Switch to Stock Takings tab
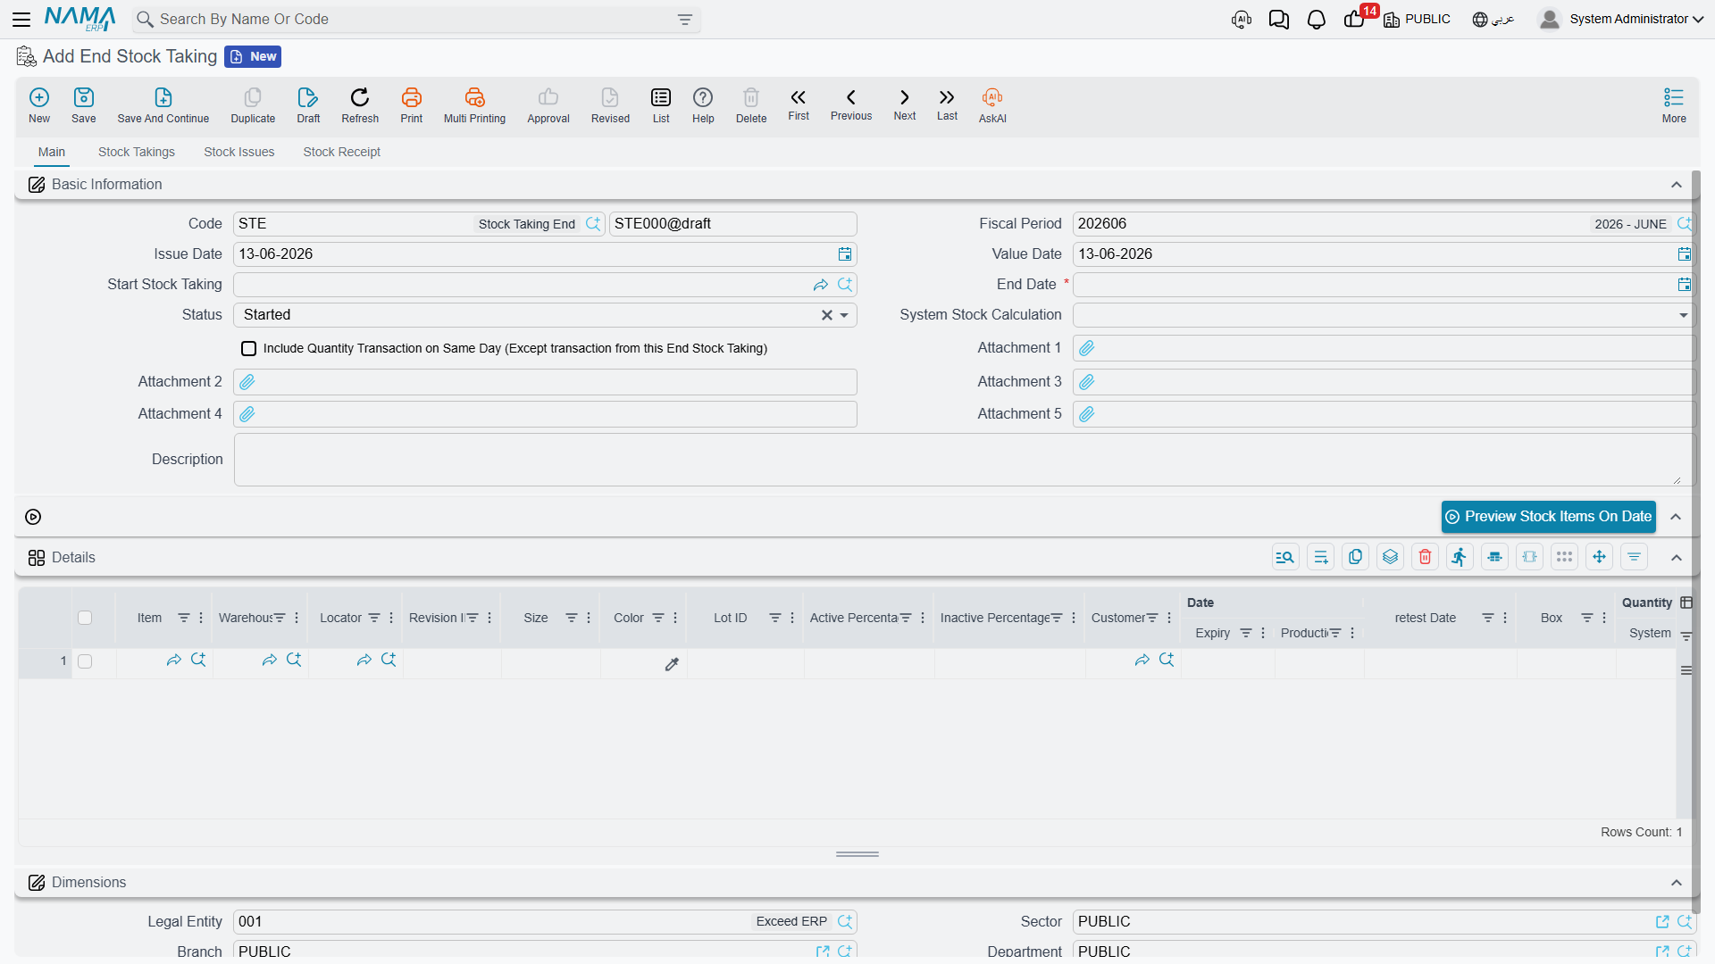Screen dimensions: 1715x964 pos(137,152)
